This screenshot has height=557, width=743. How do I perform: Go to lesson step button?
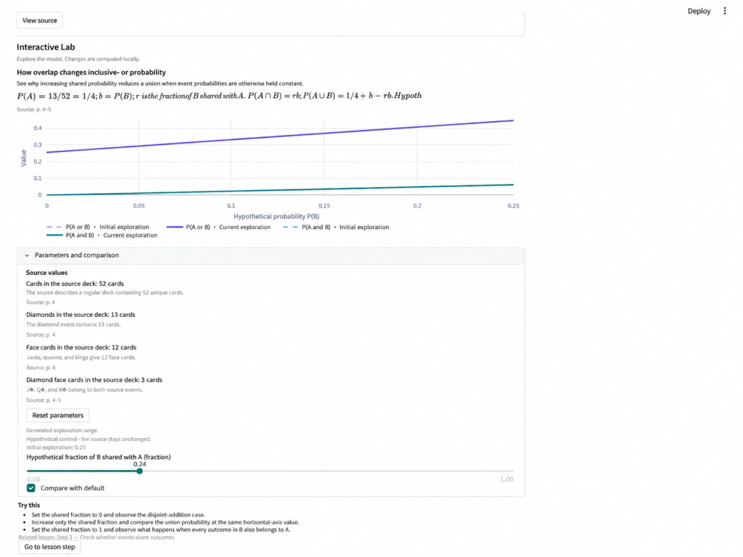[50, 547]
